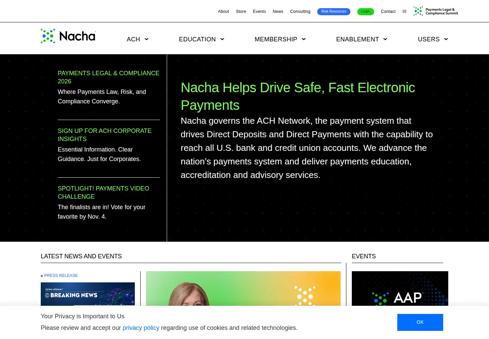Open the Payments Legal & Compliance Summit logo link
Image resolution: width=489 pixels, height=339 pixels.
click(436, 11)
